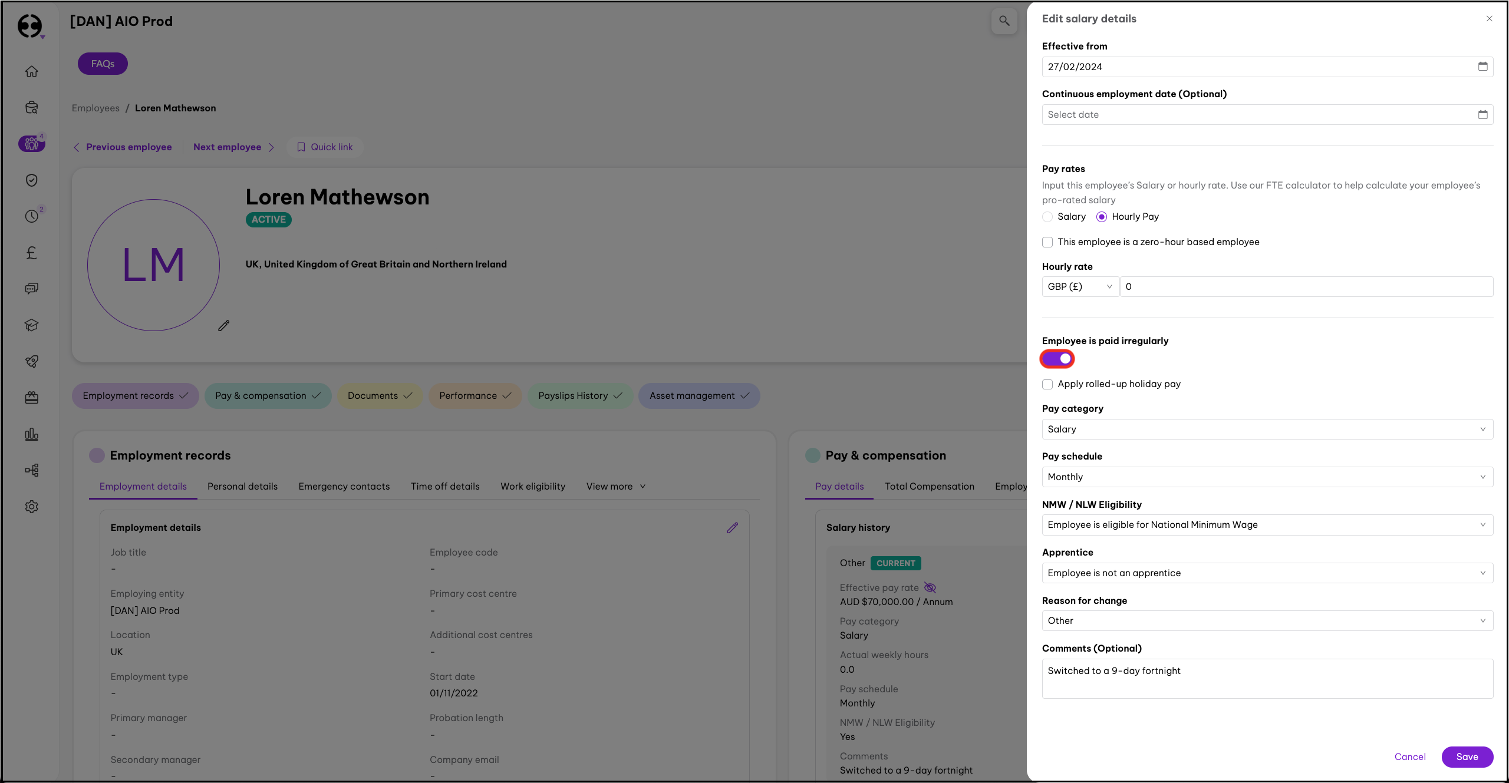Screen dimensions: 1509x783
Task: Click the home icon in sidebar
Action: point(32,71)
